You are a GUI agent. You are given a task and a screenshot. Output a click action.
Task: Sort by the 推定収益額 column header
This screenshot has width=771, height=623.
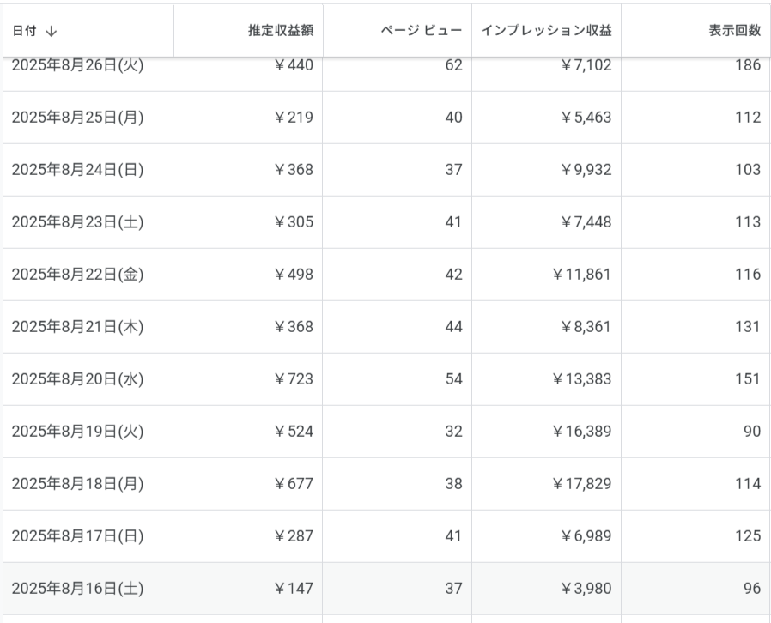click(x=279, y=31)
